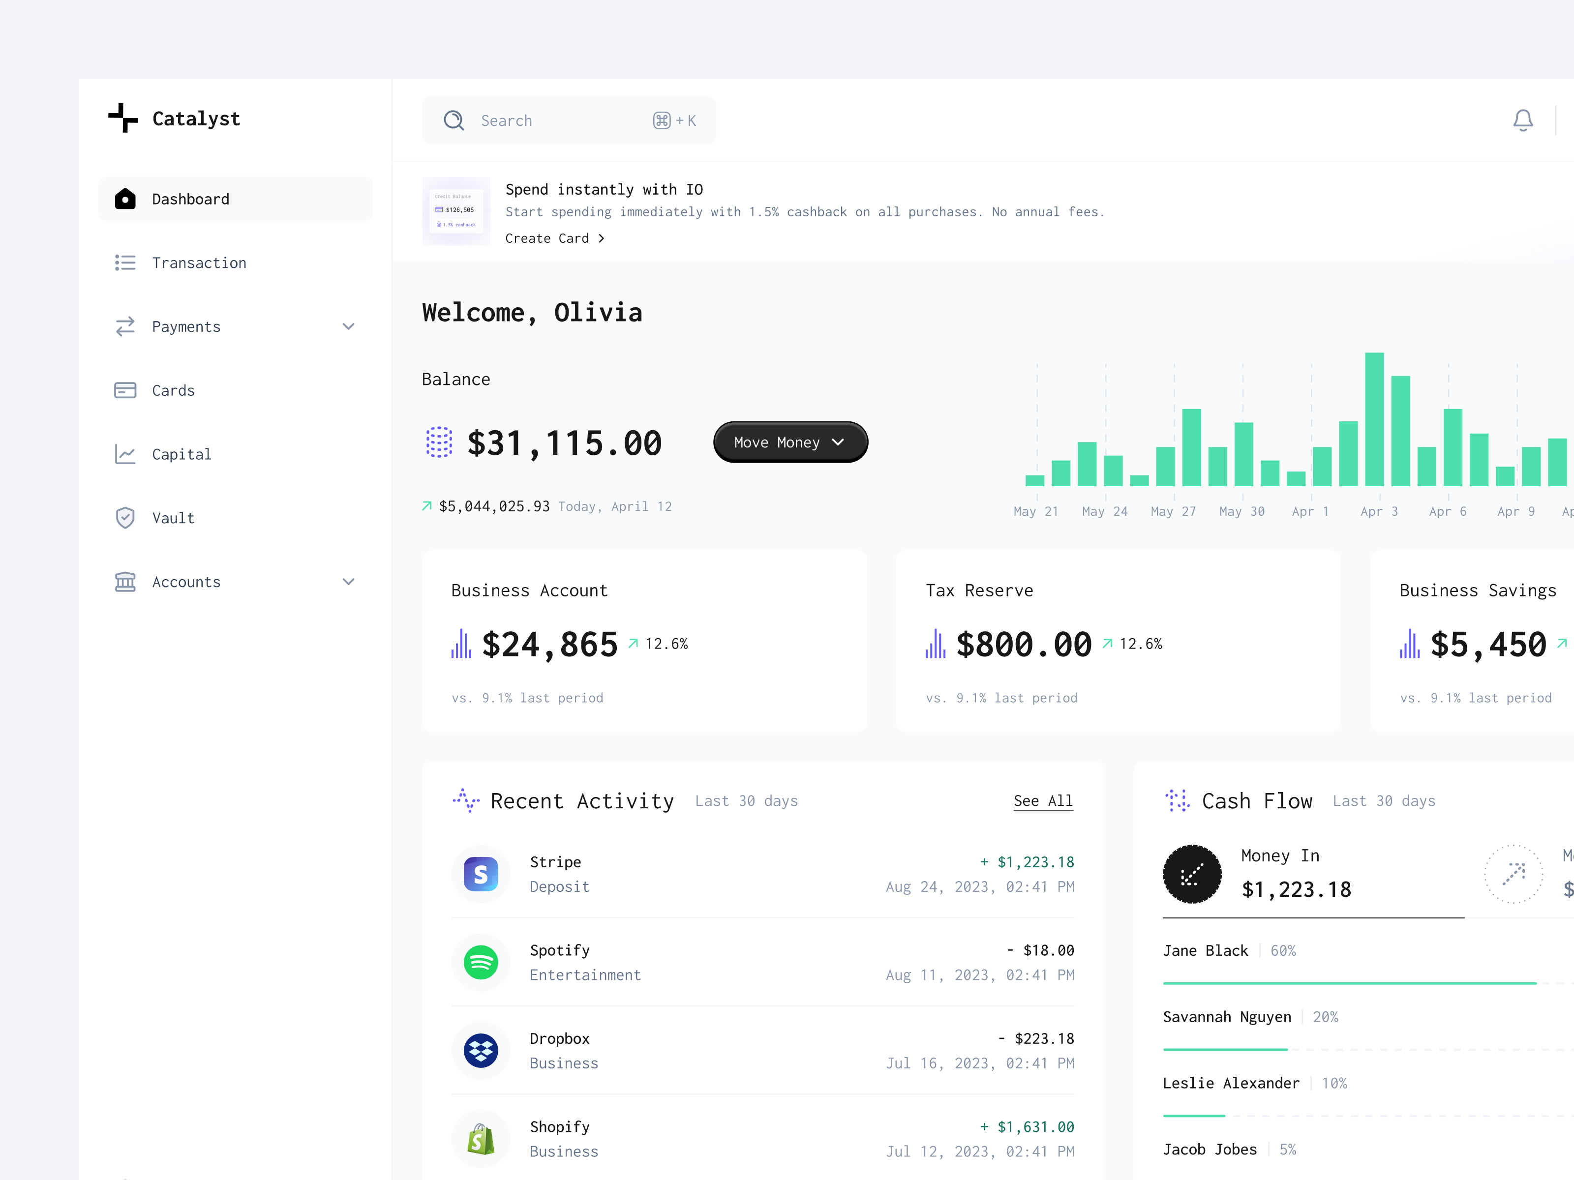1574x1180 pixels.
Task: Expand the Accounts menu chevron
Action: point(349,582)
